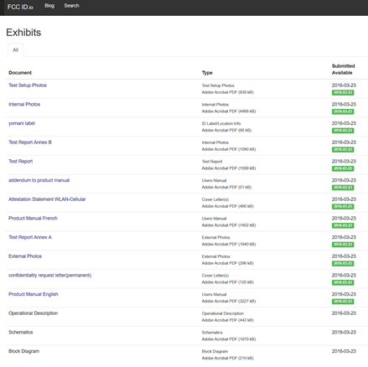
Task: Click green date badge in Test Report row
Action: click(343, 168)
